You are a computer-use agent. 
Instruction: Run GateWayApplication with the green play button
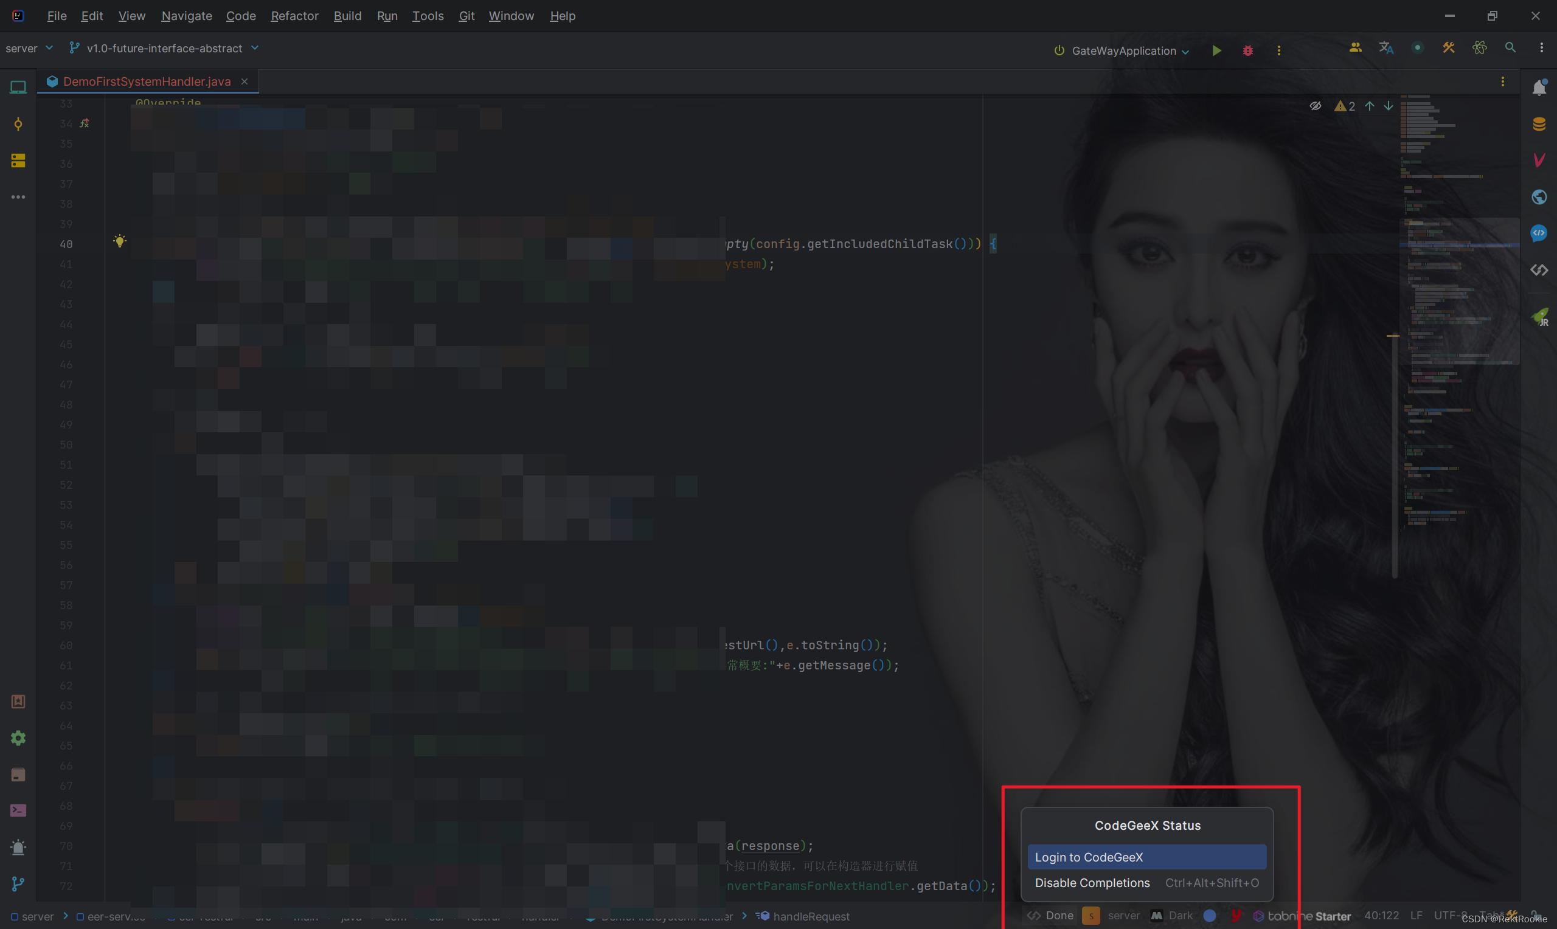[1216, 50]
